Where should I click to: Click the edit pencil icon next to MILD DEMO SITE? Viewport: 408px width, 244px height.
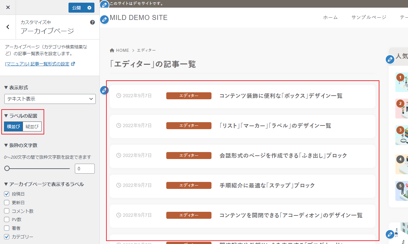click(104, 20)
